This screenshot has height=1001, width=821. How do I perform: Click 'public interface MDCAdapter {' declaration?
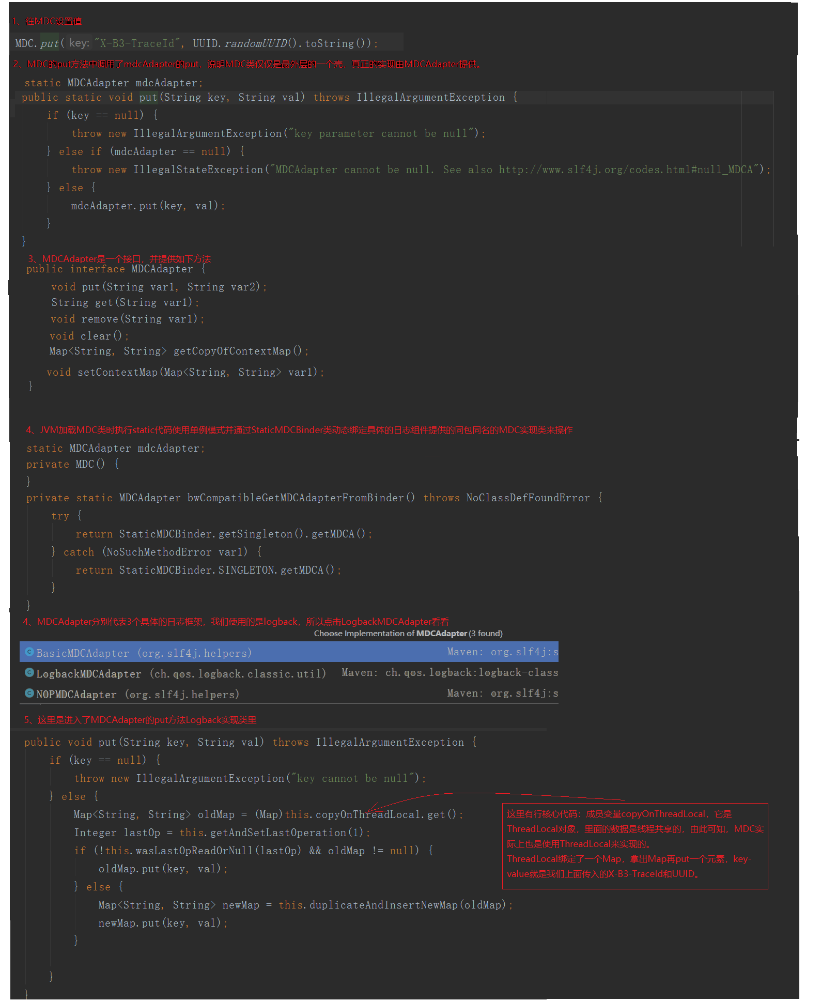tap(116, 269)
